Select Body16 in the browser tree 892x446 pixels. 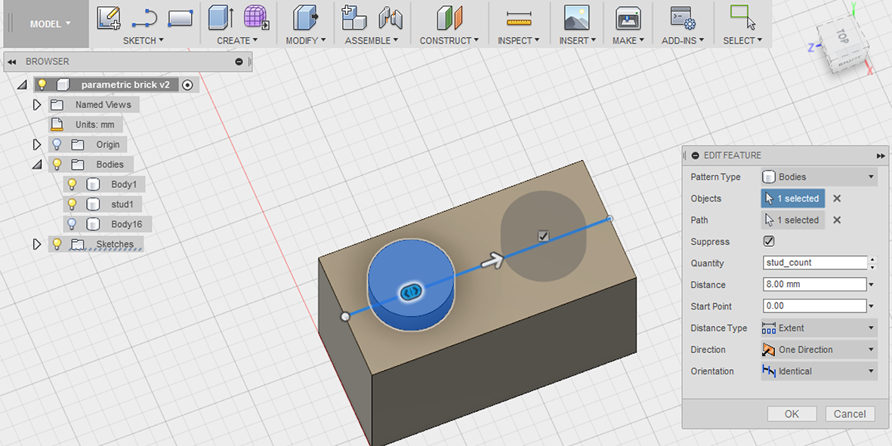[127, 224]
